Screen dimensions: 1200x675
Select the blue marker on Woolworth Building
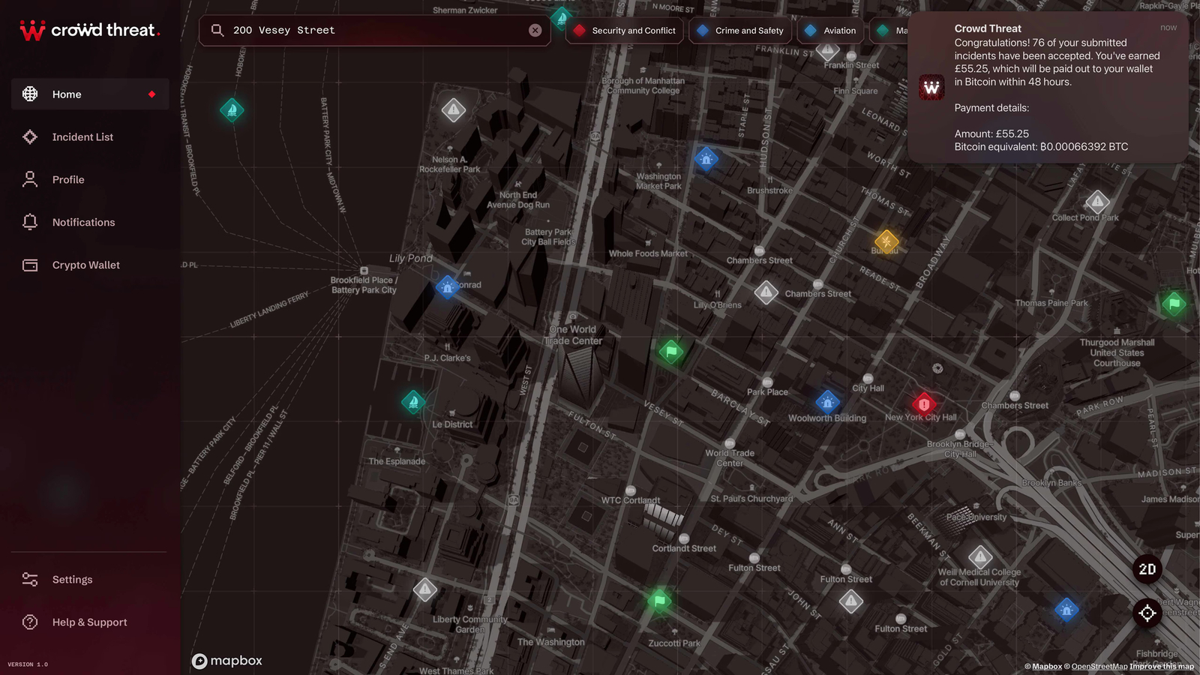pos(827,403)
